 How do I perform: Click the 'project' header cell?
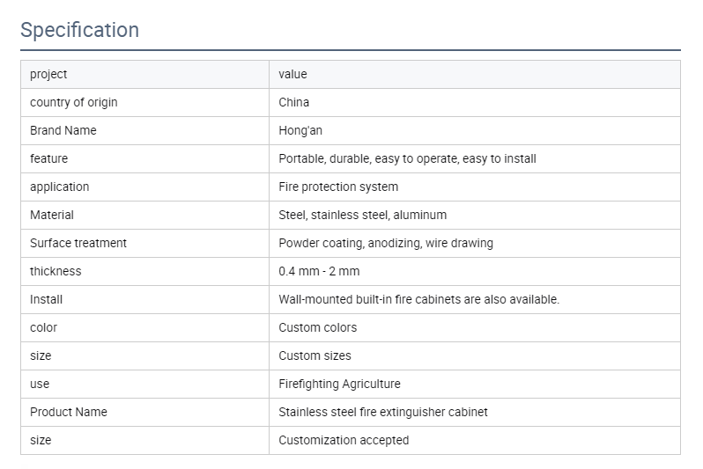click(x=48, y=74)
